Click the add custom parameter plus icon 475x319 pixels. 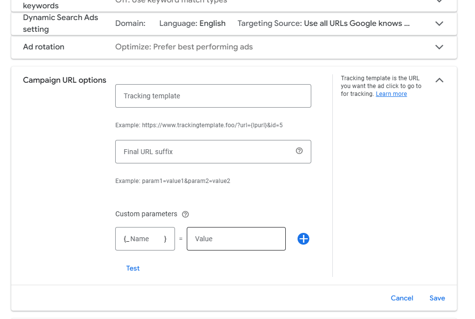303,239
